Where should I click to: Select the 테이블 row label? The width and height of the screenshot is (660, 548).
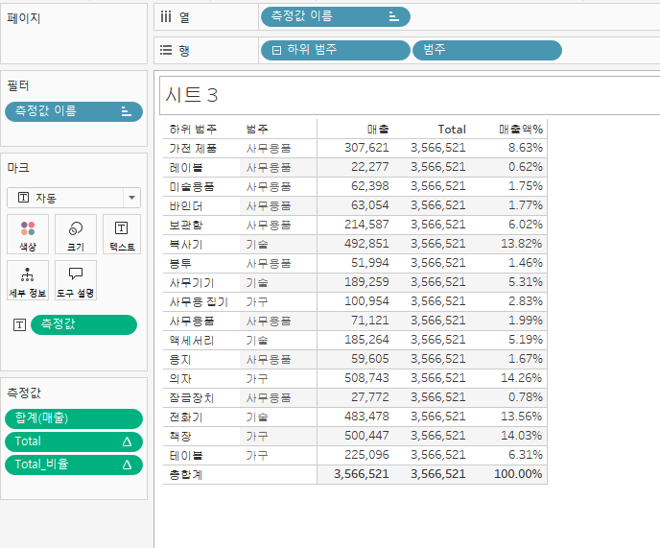click(186, 456)
